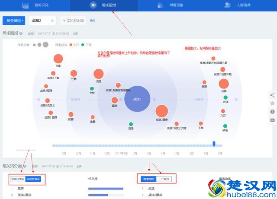Click the 战狼2百度云资源 bubble
277x199 pixels.
[x=177, y=124]
